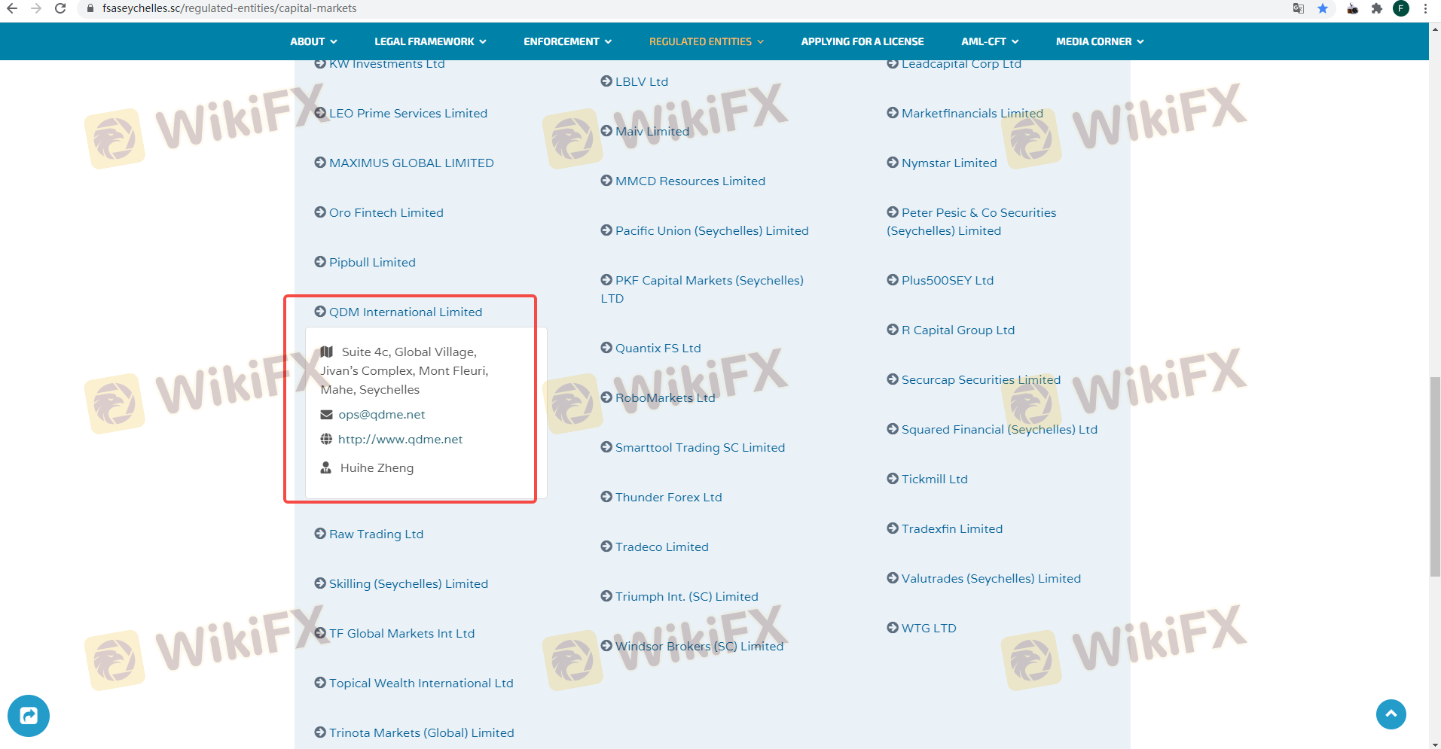1441x749 pixels.
Task: Open the REGULATED ENTITIES menu
Action: pos(706,41)
